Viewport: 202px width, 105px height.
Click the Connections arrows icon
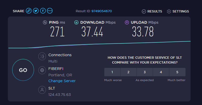coord(42,56)
